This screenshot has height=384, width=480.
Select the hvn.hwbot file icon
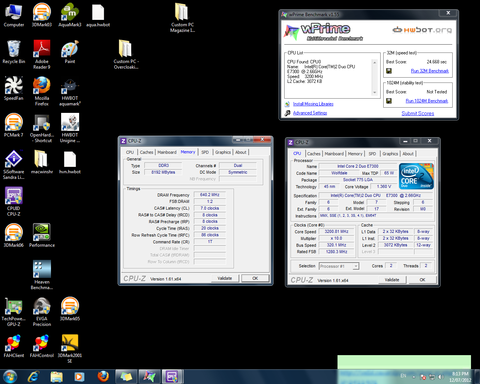coord(70,162)
